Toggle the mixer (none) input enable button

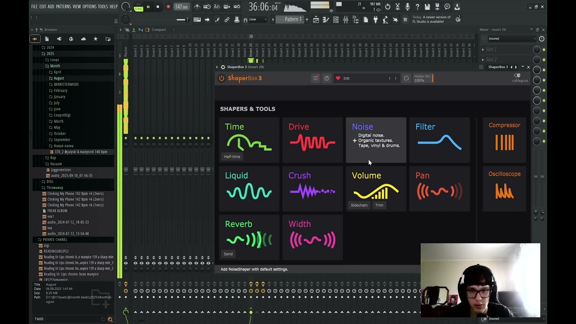coord(541,39)
